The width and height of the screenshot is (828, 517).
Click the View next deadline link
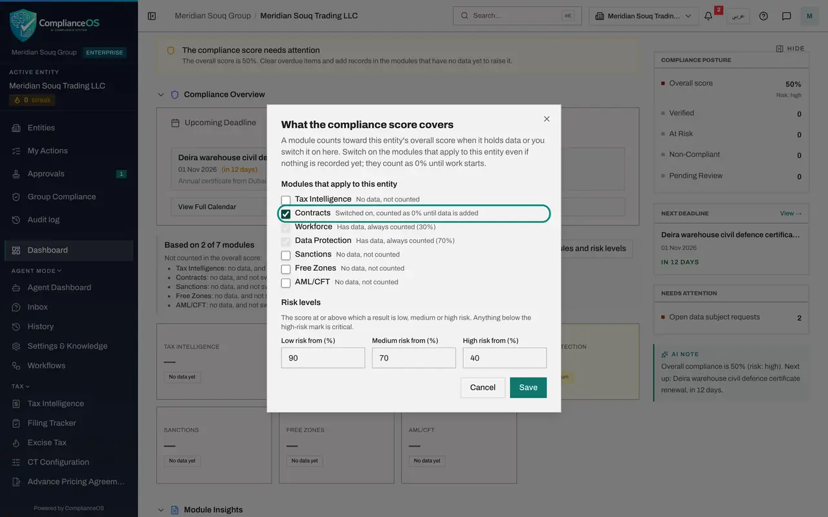(x=790, y=213)
